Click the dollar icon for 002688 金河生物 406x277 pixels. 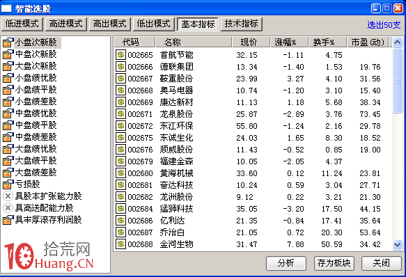point(120,244)
